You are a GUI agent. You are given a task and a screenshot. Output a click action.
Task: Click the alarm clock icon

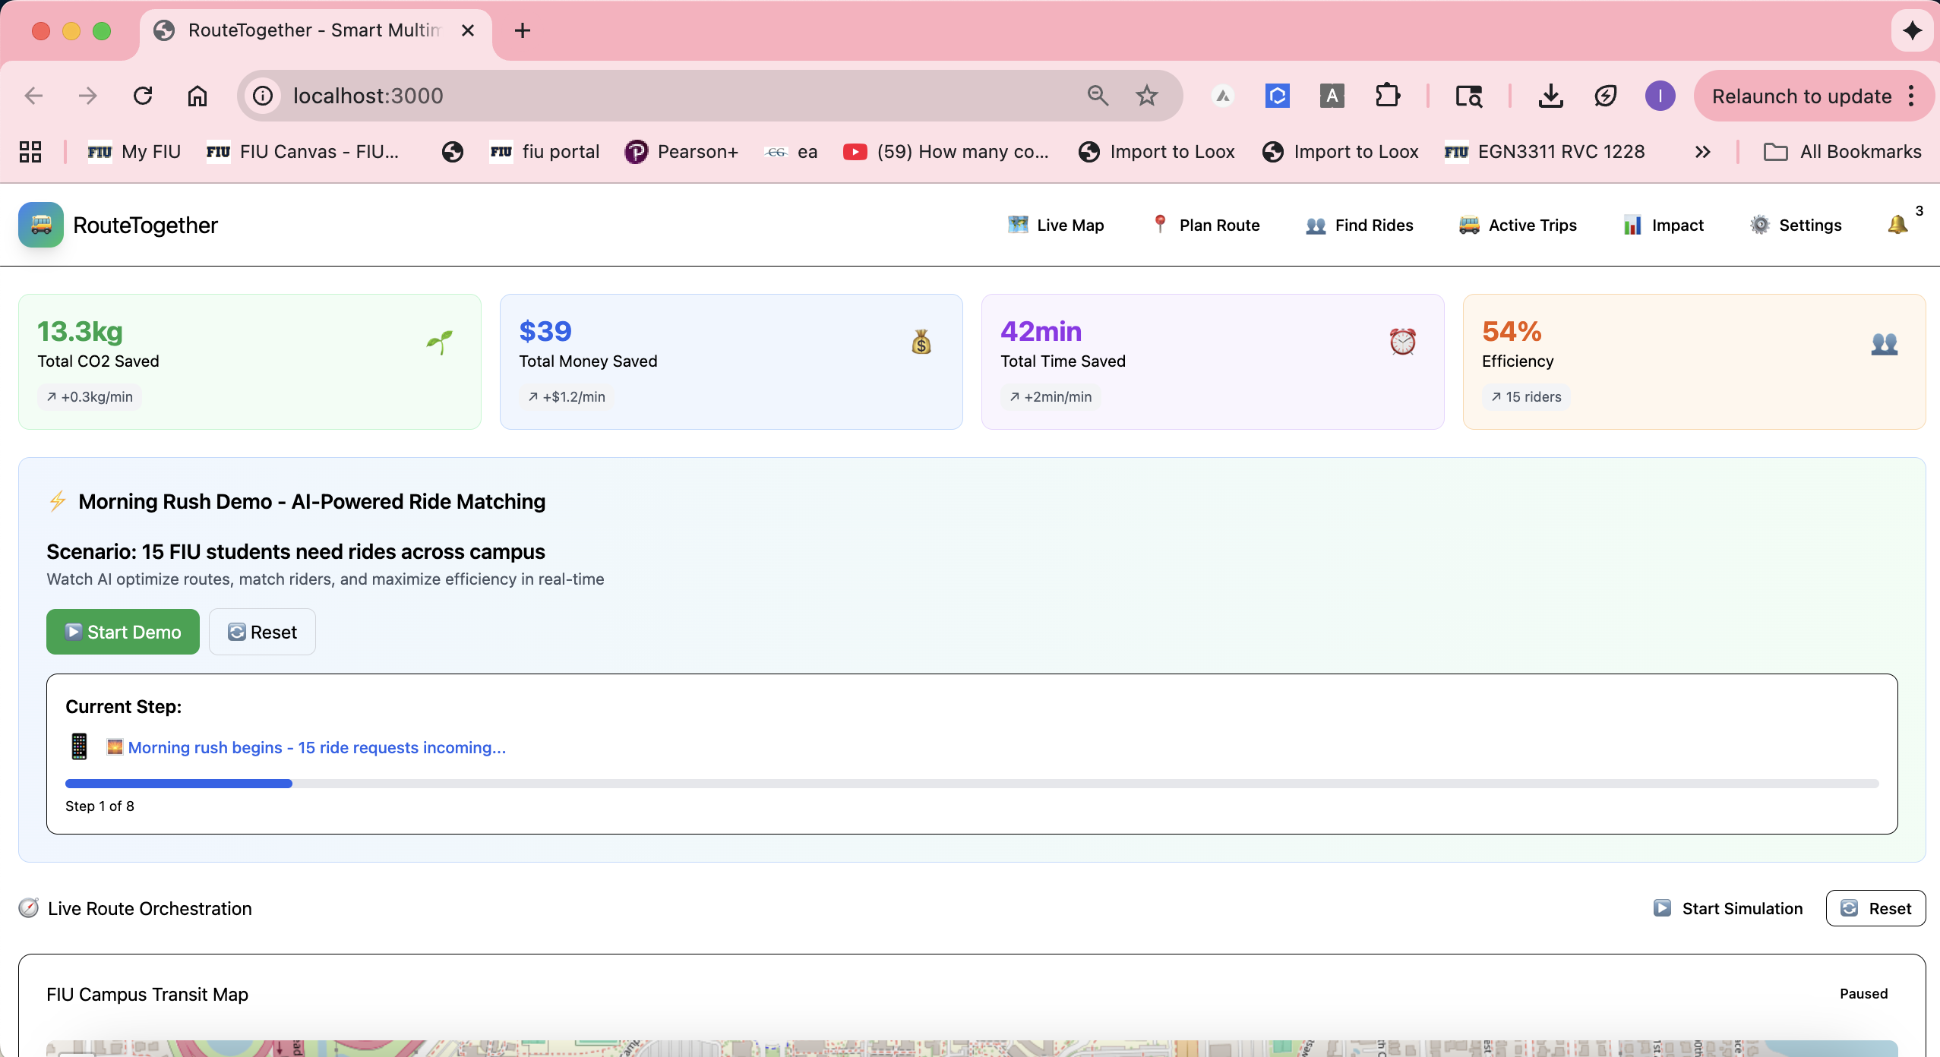click(1402, 342)
